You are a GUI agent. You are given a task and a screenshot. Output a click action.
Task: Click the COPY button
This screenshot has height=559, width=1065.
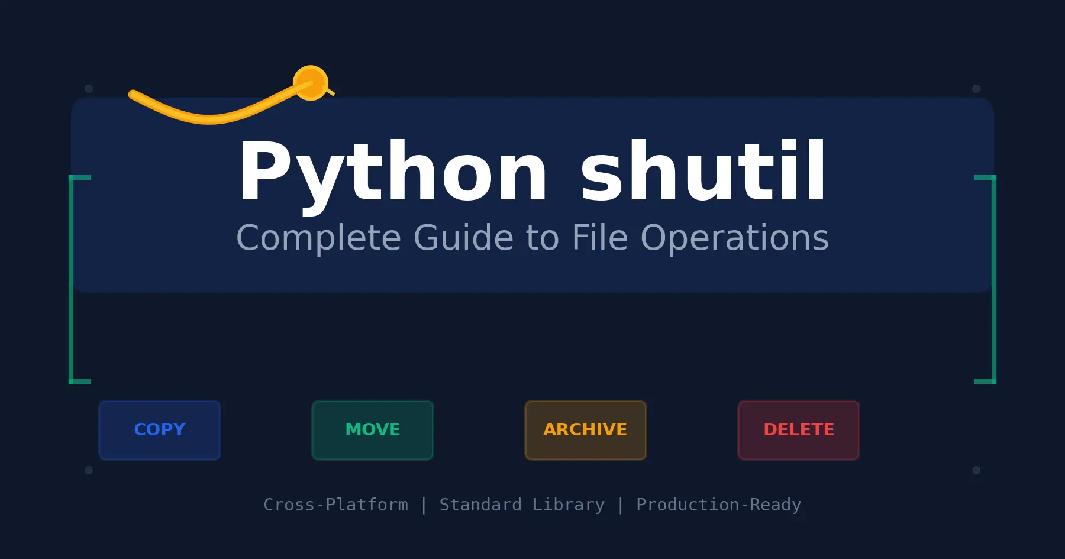pos(160,430)
